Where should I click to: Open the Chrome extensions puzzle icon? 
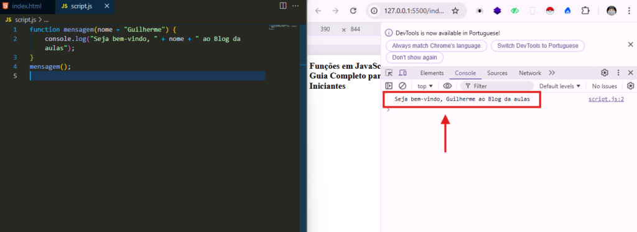coord(585,11)
